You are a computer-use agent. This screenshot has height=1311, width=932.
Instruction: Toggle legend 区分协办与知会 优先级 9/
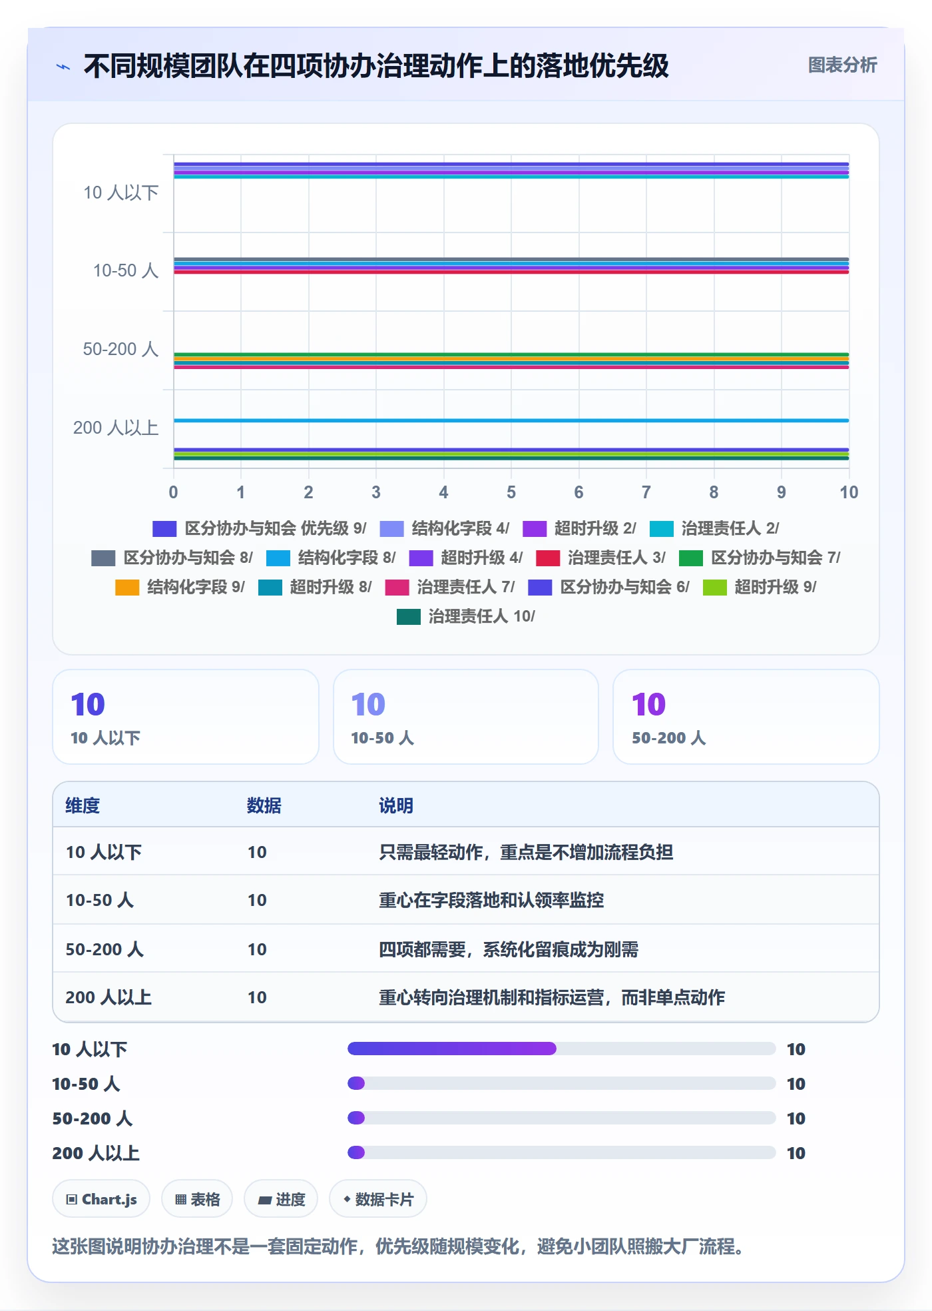[260, 528]
